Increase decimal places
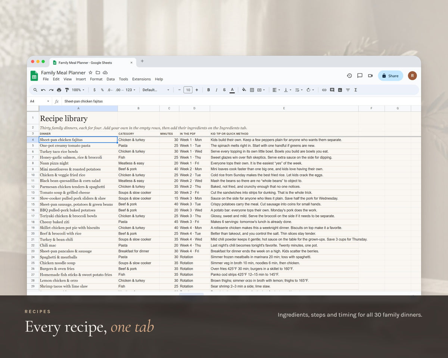 [x=119, y=90]
